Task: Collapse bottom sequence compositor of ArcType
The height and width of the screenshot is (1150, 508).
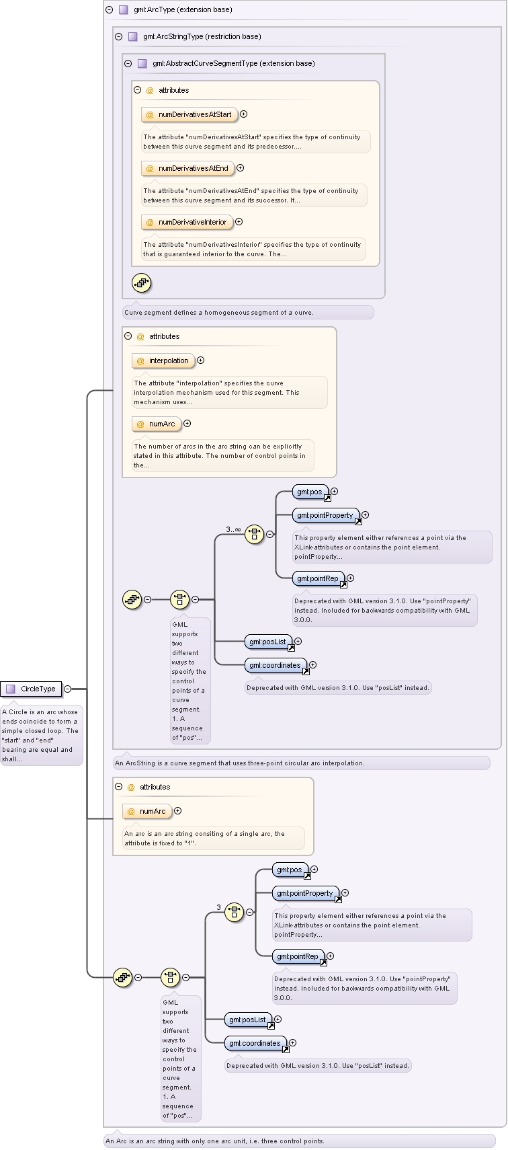Action: [138, 977]
